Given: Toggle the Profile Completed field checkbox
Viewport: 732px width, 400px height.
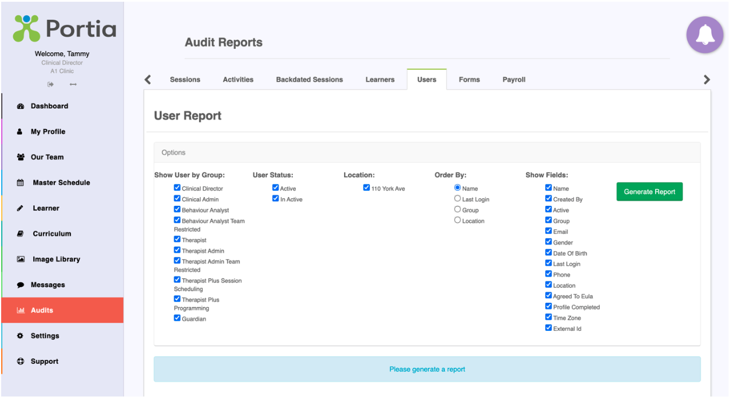Looking at the screenshot, I should tap(549, 306).
